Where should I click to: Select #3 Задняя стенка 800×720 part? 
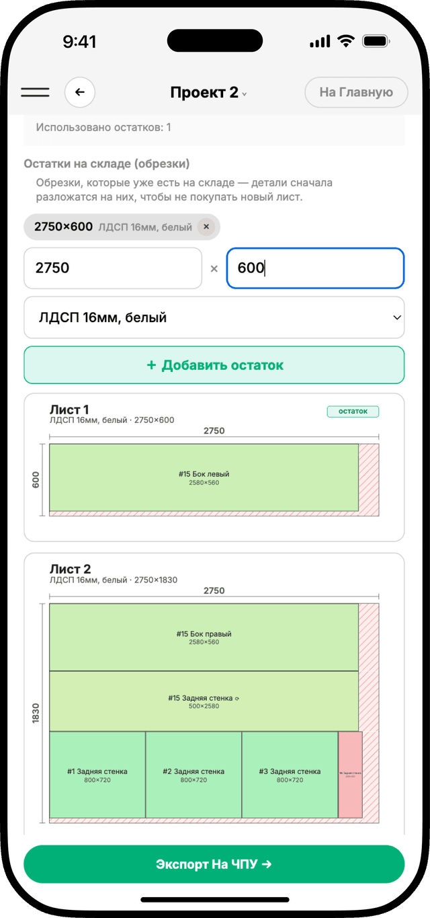point(290,775)
